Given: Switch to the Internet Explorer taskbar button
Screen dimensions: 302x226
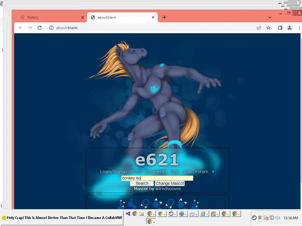Looking at the screenshot, I should 204,214.
